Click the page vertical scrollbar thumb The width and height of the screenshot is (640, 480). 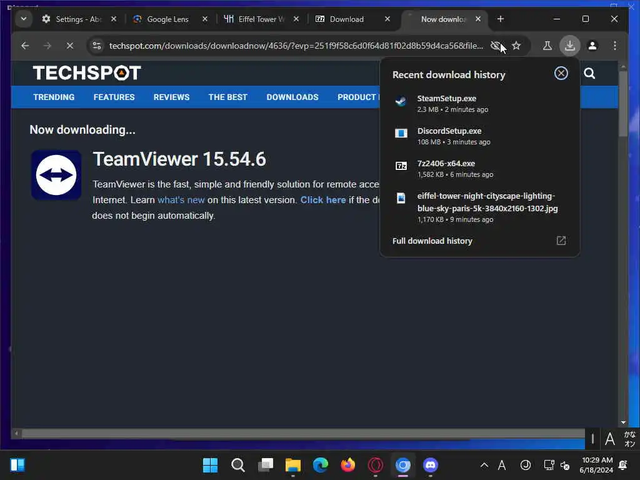tap(623, 104)
